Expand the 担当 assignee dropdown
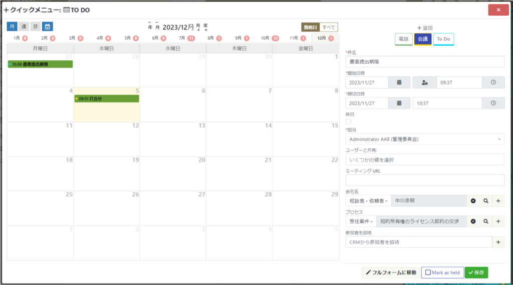513x285 pixels. click(x=425, y=138)
